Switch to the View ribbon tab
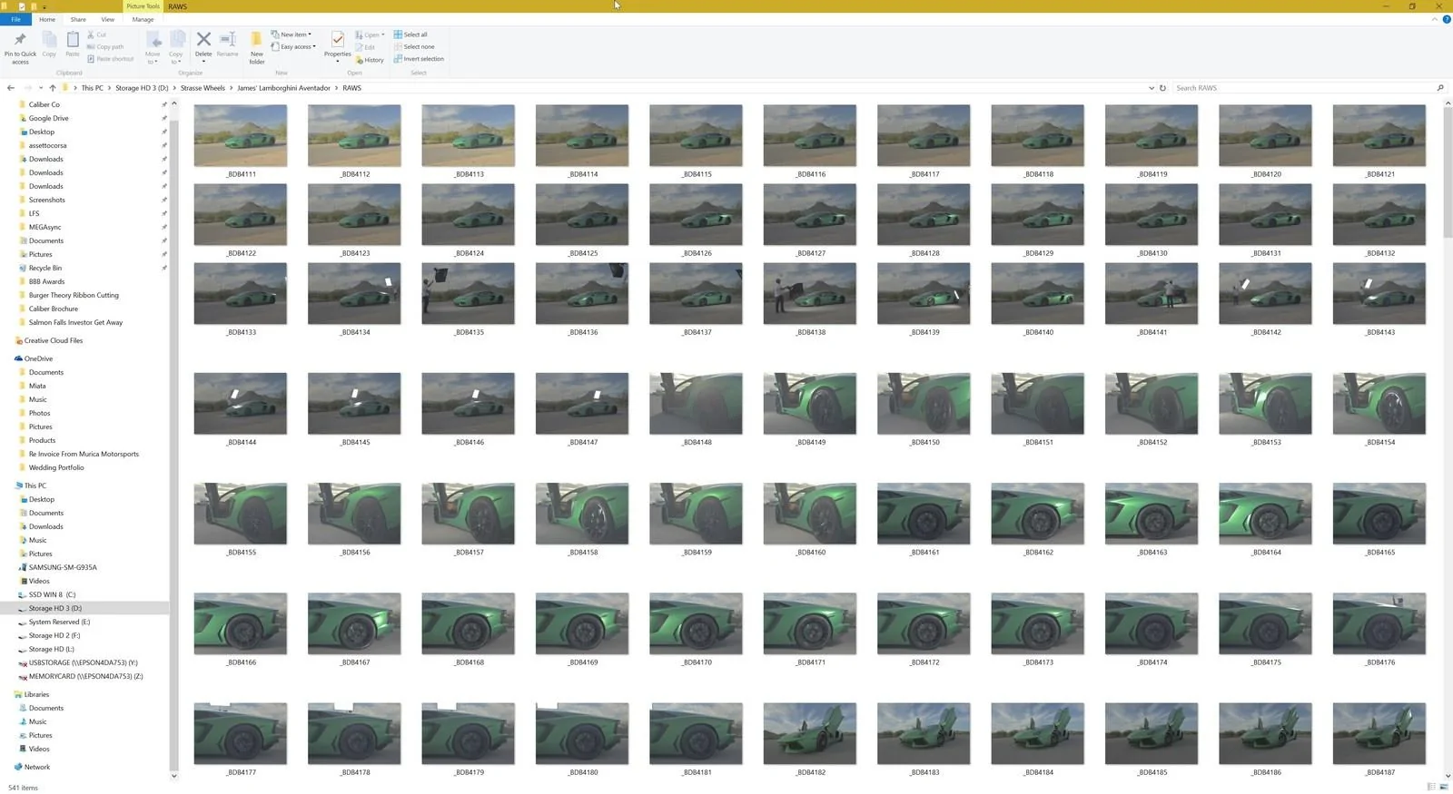Image resolution: width=1453 pixels, height=794 pixels. click(107, 19)
